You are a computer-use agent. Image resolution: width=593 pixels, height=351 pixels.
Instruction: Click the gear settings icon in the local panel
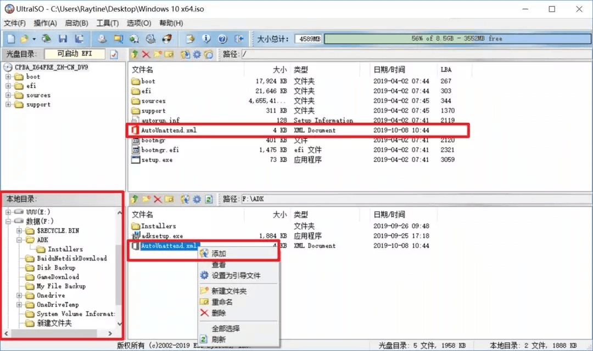[197, 199]
